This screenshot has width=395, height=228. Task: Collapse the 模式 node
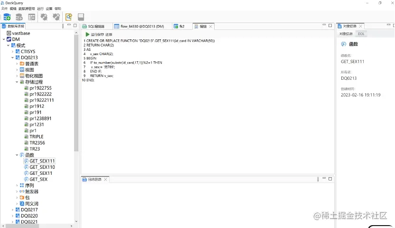pyautogui.click(x=8, y=45)
